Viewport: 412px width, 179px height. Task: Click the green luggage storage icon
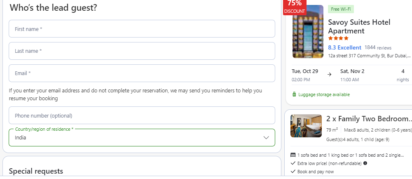294,94
